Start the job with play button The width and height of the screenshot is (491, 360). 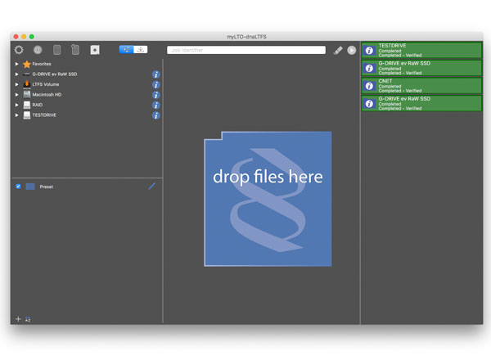coord(352,50)
